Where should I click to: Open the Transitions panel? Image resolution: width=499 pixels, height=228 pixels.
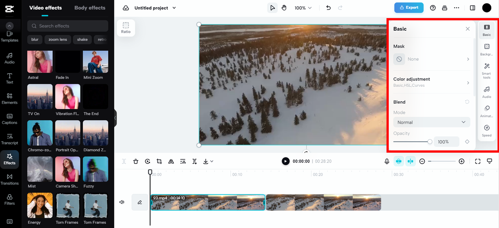[x=9, y=180]
